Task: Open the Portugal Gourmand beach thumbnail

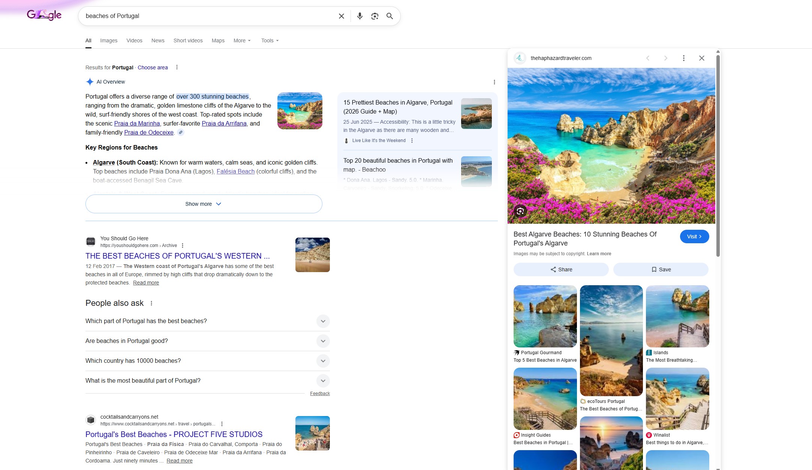Action: pyautogui.click(x=545, y=316)
